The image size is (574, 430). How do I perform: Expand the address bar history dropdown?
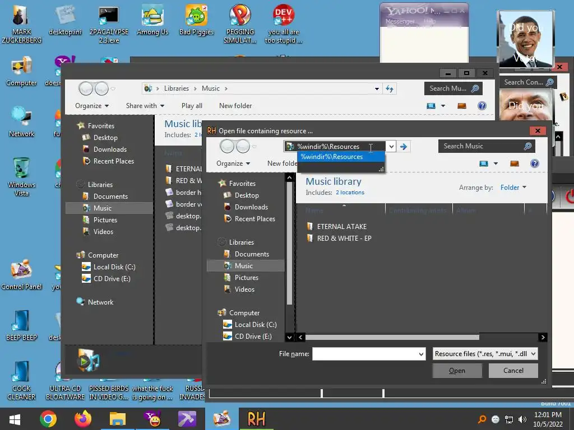[x=391, y=147]
